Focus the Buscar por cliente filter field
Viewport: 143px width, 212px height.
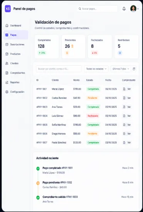(x=59, y=69)
